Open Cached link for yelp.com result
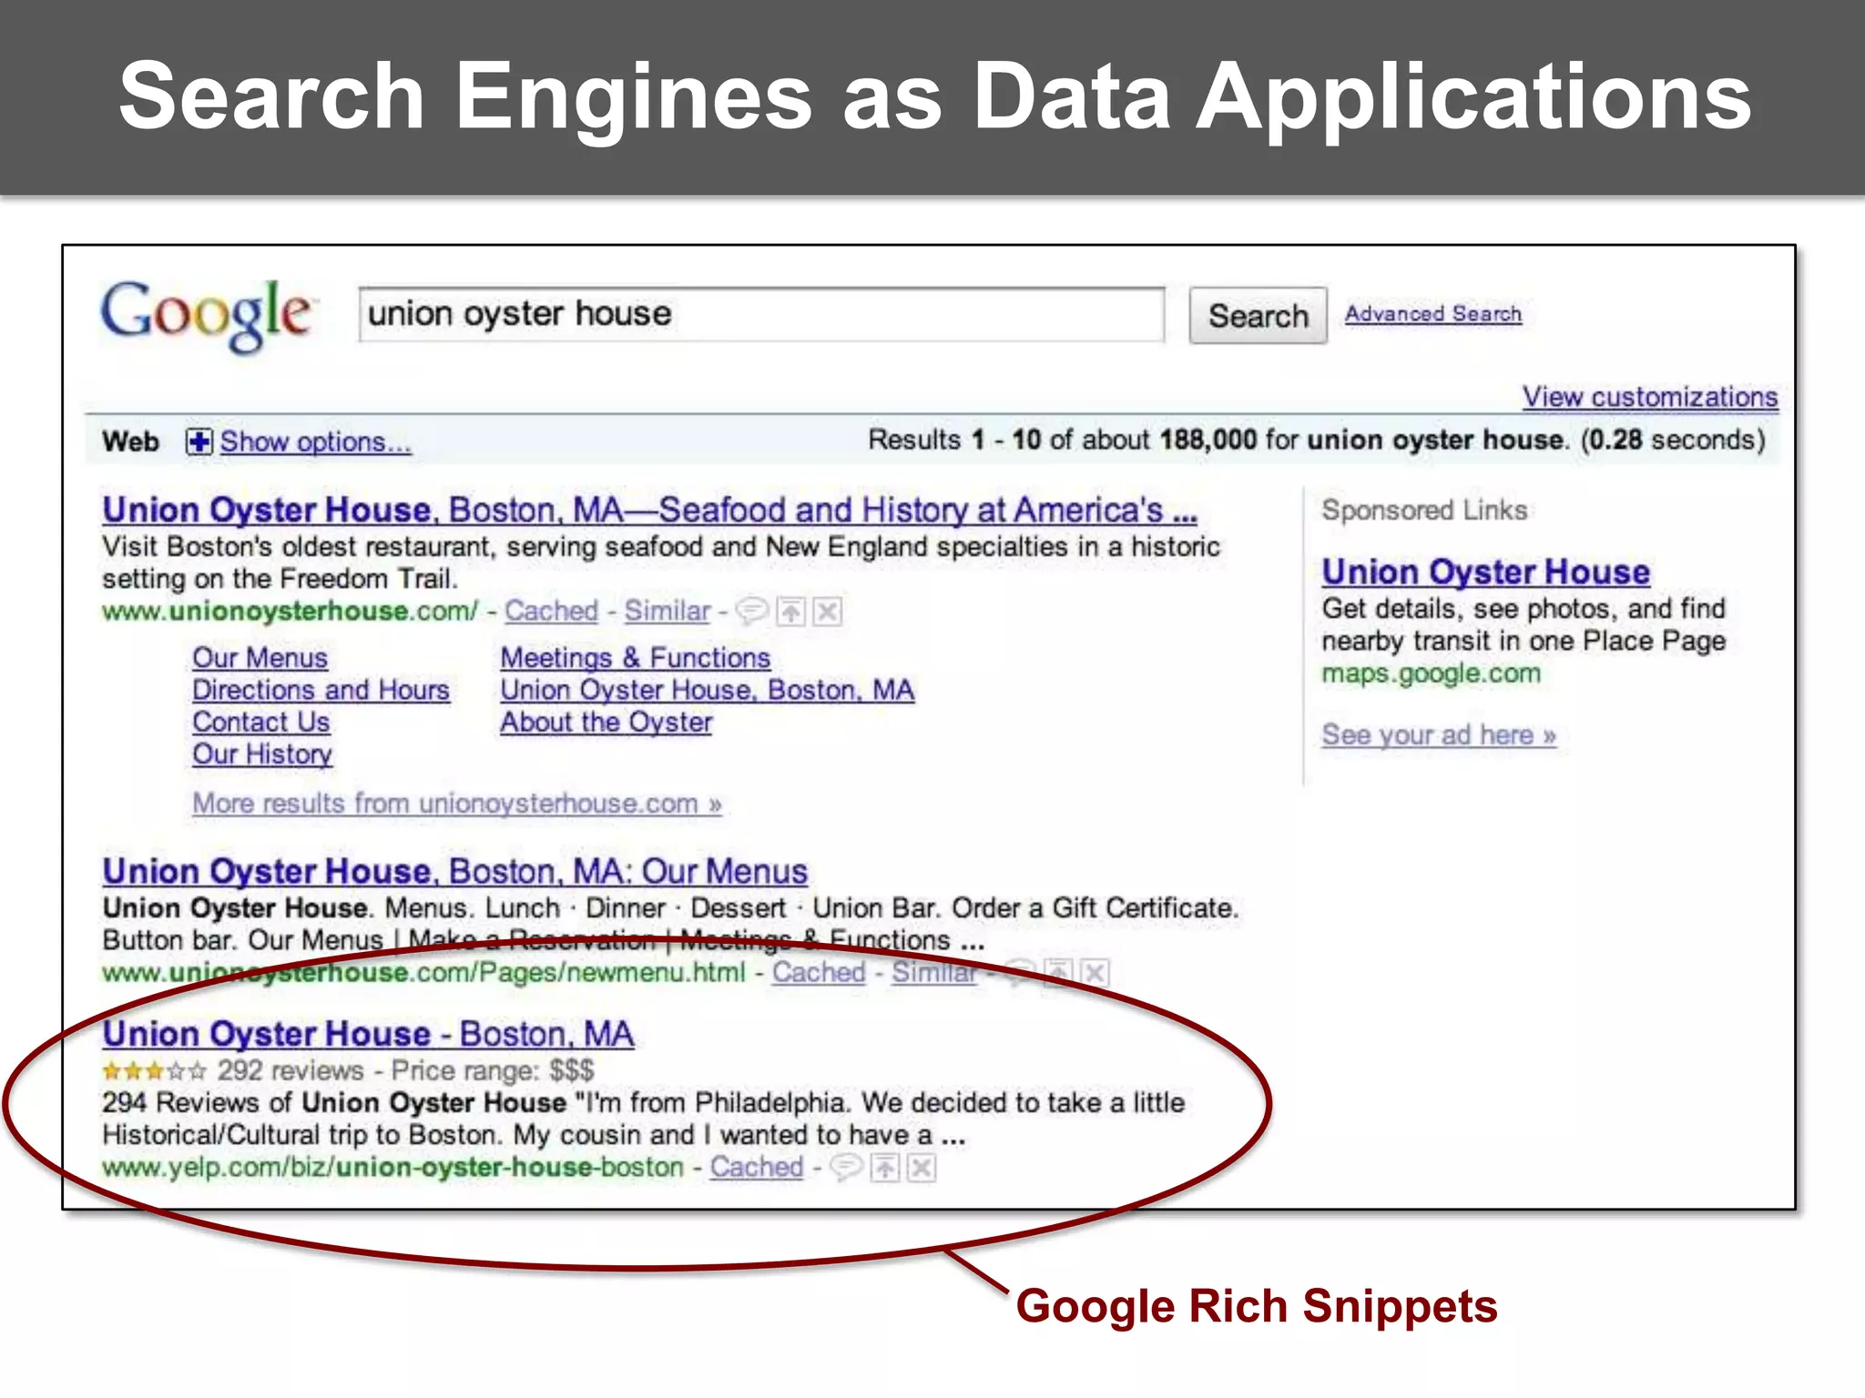Screen dimensions: 1865x1398 [x=756, y=1167]
